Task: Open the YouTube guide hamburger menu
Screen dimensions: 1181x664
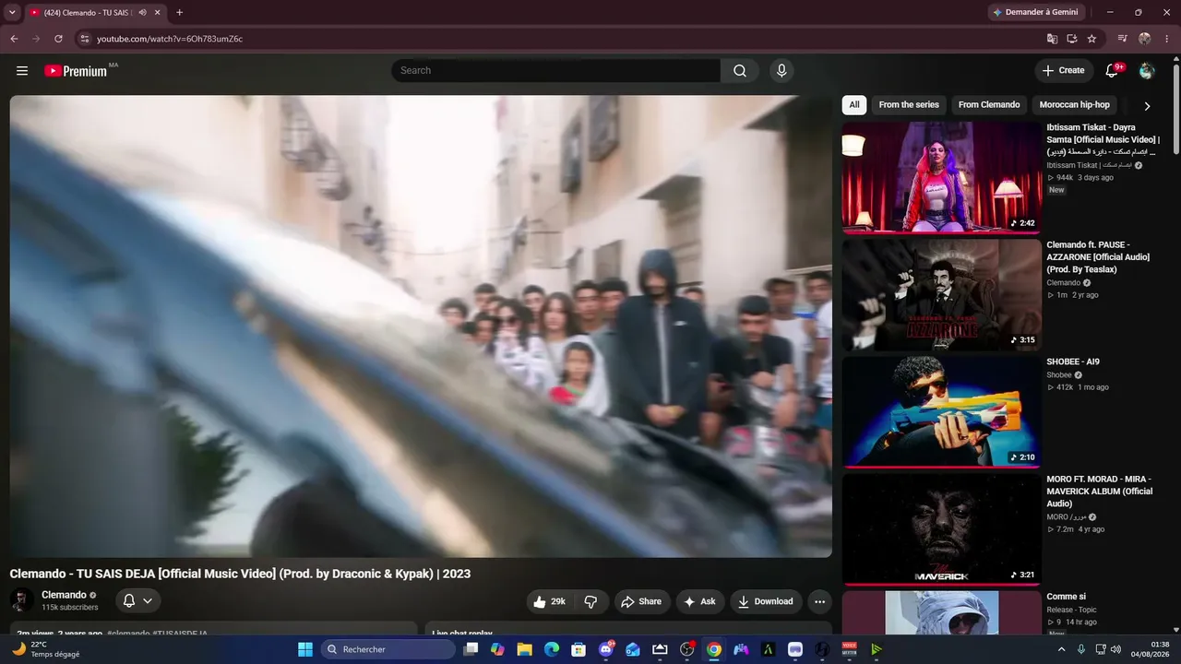Action: click(22, 70)
